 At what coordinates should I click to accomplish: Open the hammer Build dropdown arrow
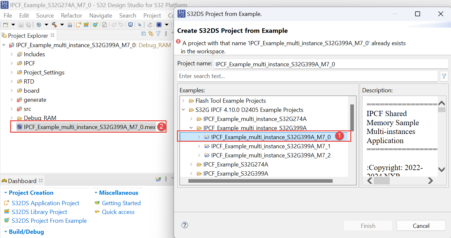click(62, 25)
